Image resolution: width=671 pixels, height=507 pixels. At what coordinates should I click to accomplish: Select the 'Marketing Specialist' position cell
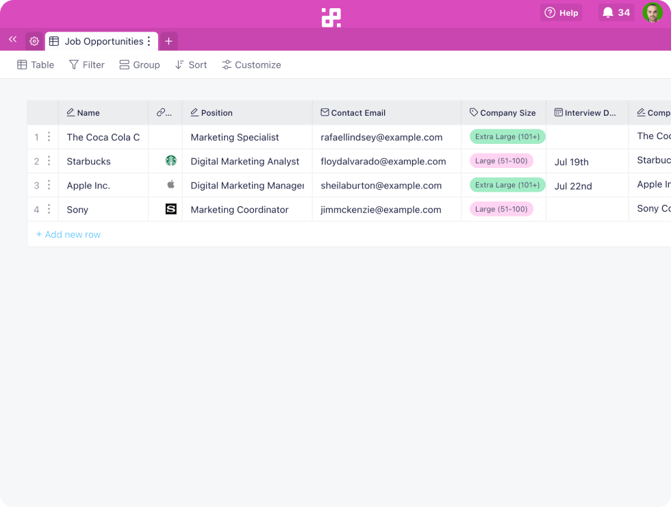[x=247, y=137]
